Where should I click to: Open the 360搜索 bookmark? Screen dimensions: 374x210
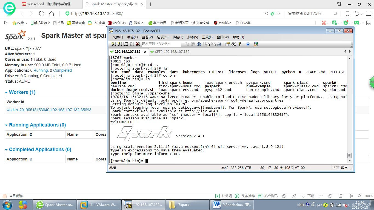(96, 23)
